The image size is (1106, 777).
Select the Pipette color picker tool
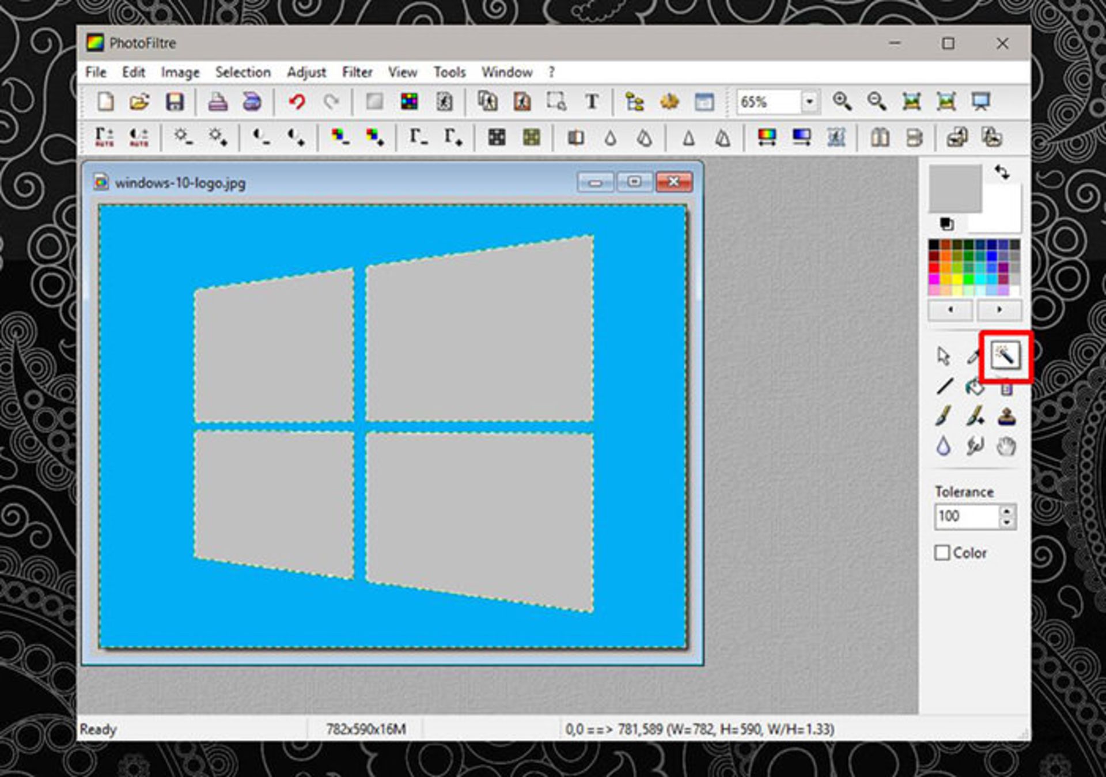[x=974, y=356]
